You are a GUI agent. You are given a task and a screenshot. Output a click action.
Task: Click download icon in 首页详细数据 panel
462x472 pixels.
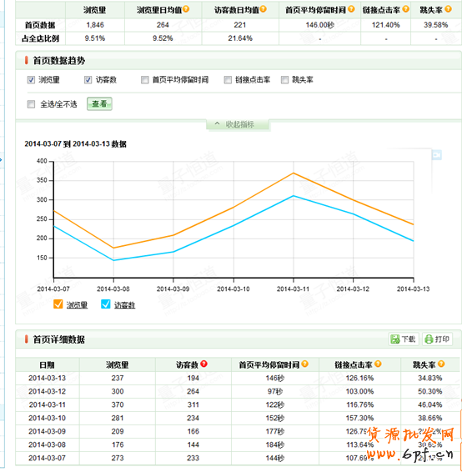(x=395, y=339)
